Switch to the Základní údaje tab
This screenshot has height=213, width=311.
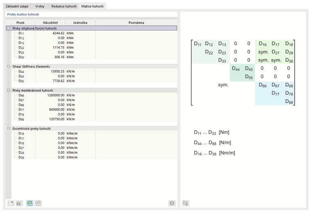pos(18,7)
